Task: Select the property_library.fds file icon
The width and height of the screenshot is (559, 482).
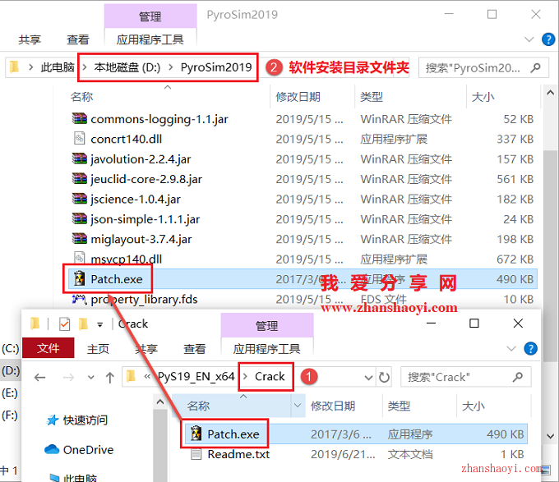Action: point(79,299)
